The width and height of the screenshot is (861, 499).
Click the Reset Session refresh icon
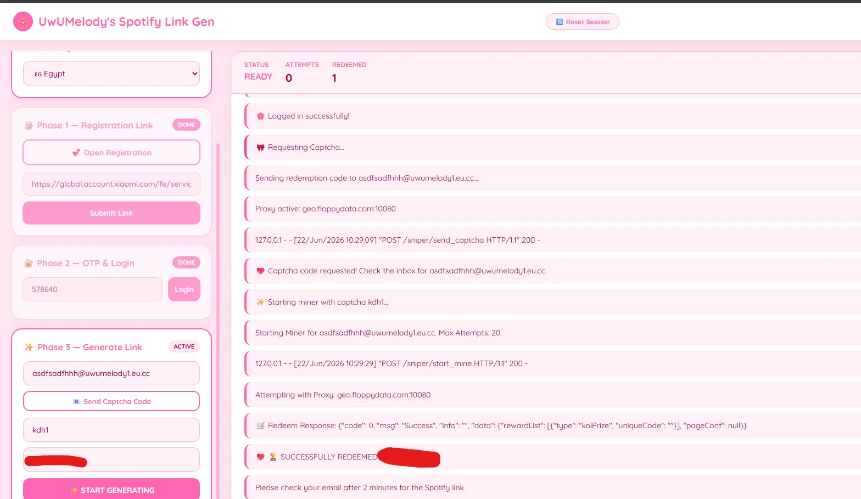[560, 22]
